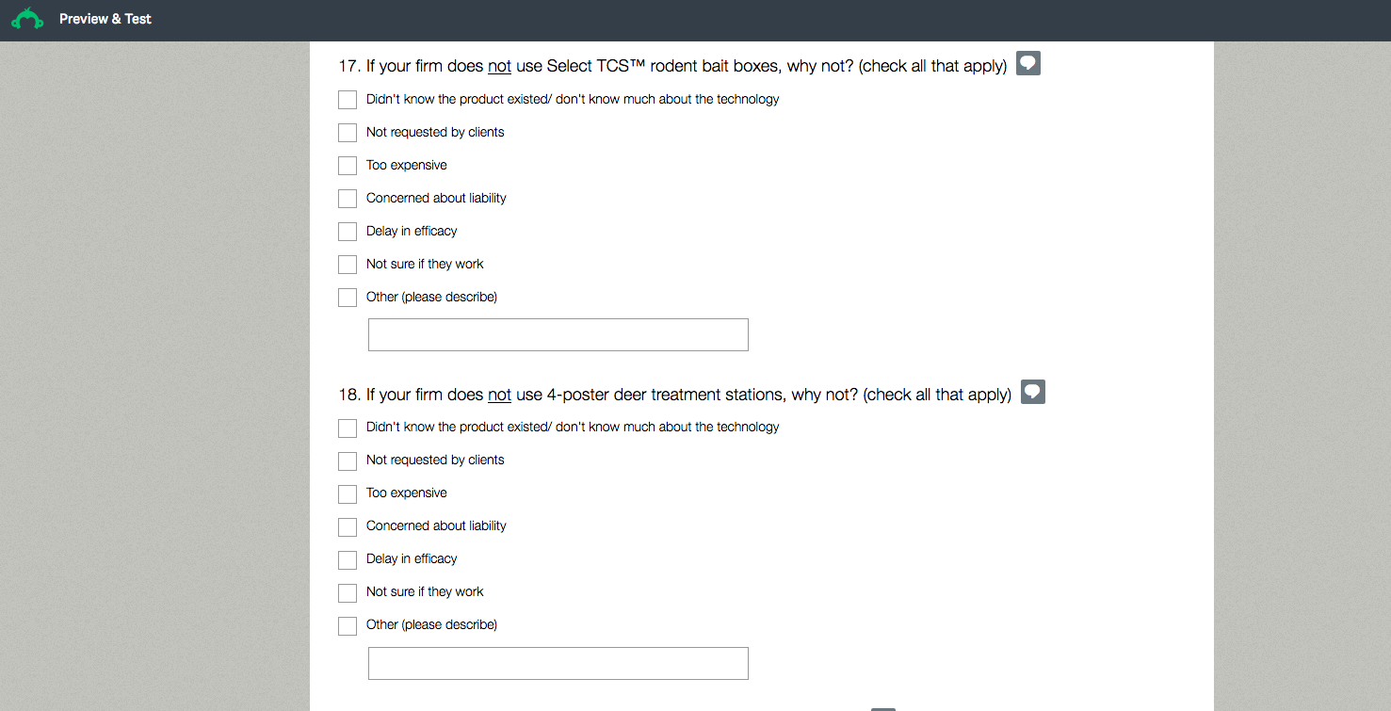
Task: Enable "Delay in efficacy" for question 17
Action: (348, 232)
